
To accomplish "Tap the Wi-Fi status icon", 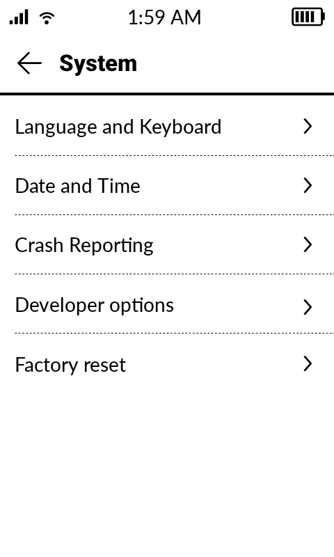I will coord(47,17).
